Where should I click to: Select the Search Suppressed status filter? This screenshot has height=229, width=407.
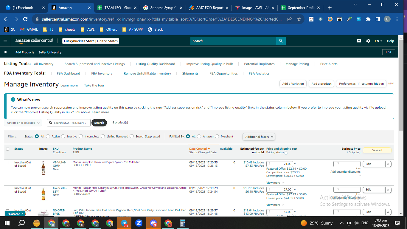[132, 136]
